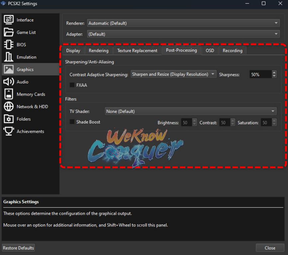The image size is (288, 255).
Task: Select the Post-Processing tab
Action: (x=181, y=50)
